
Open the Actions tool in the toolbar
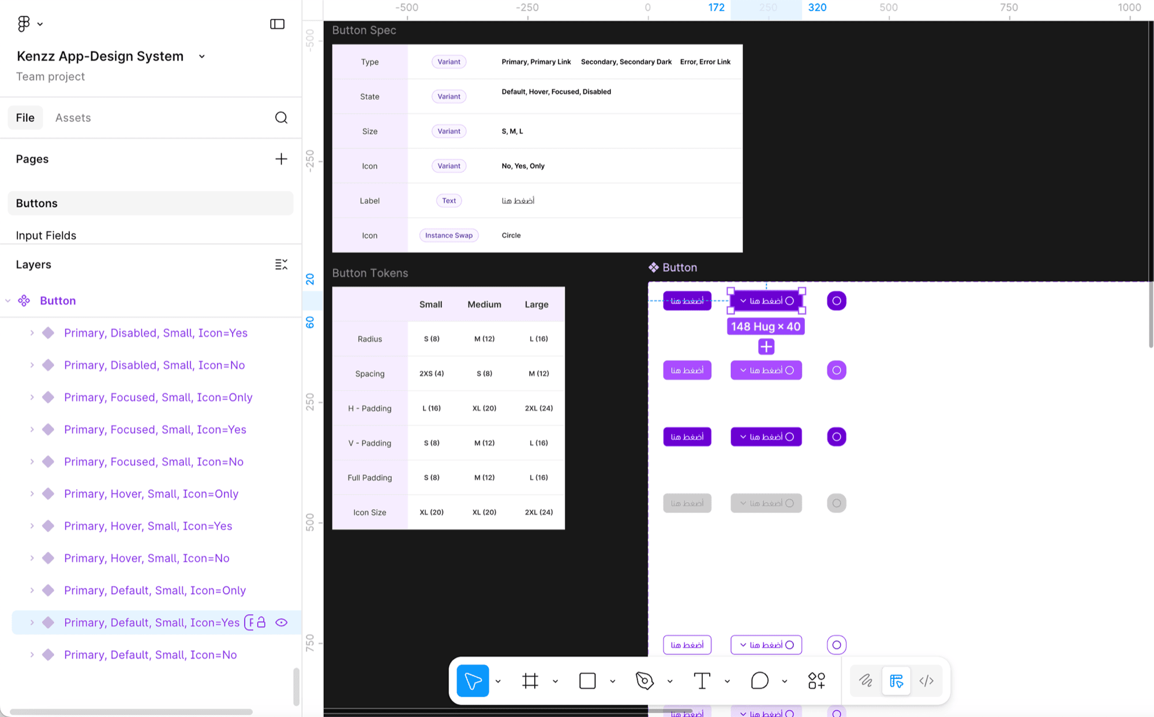tap(816, 681)
